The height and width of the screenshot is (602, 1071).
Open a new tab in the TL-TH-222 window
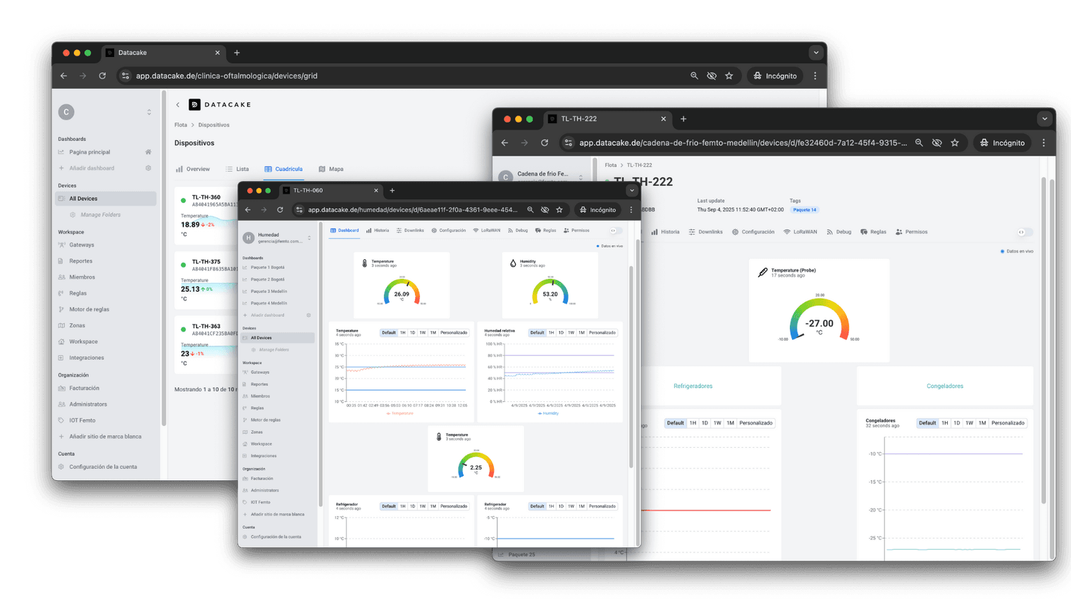click(683, 119)
